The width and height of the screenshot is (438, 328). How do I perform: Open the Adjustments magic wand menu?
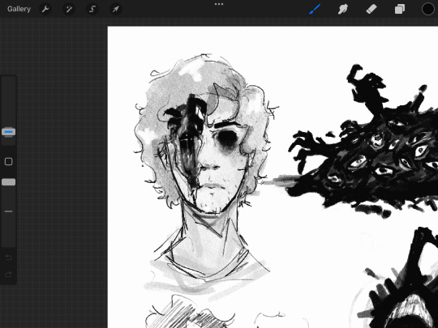[69, 9]
